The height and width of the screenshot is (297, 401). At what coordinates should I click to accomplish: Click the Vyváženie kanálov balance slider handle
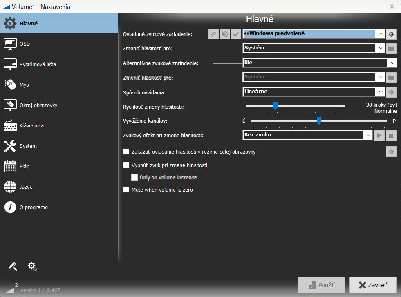coord(319,120)
